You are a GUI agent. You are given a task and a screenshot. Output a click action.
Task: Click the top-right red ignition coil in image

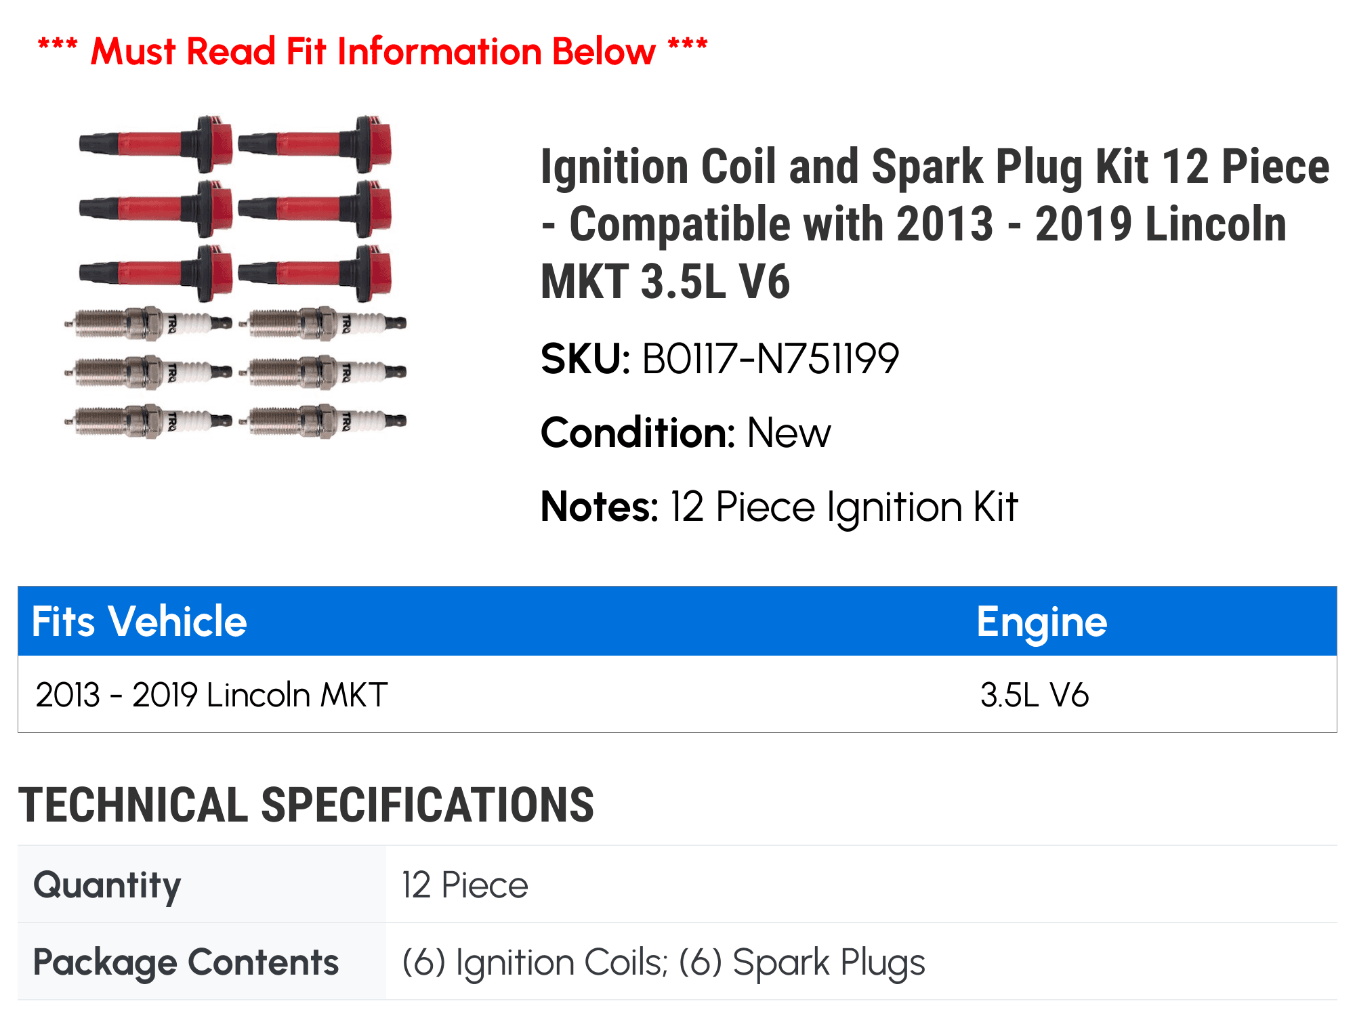tap(315, 144)
